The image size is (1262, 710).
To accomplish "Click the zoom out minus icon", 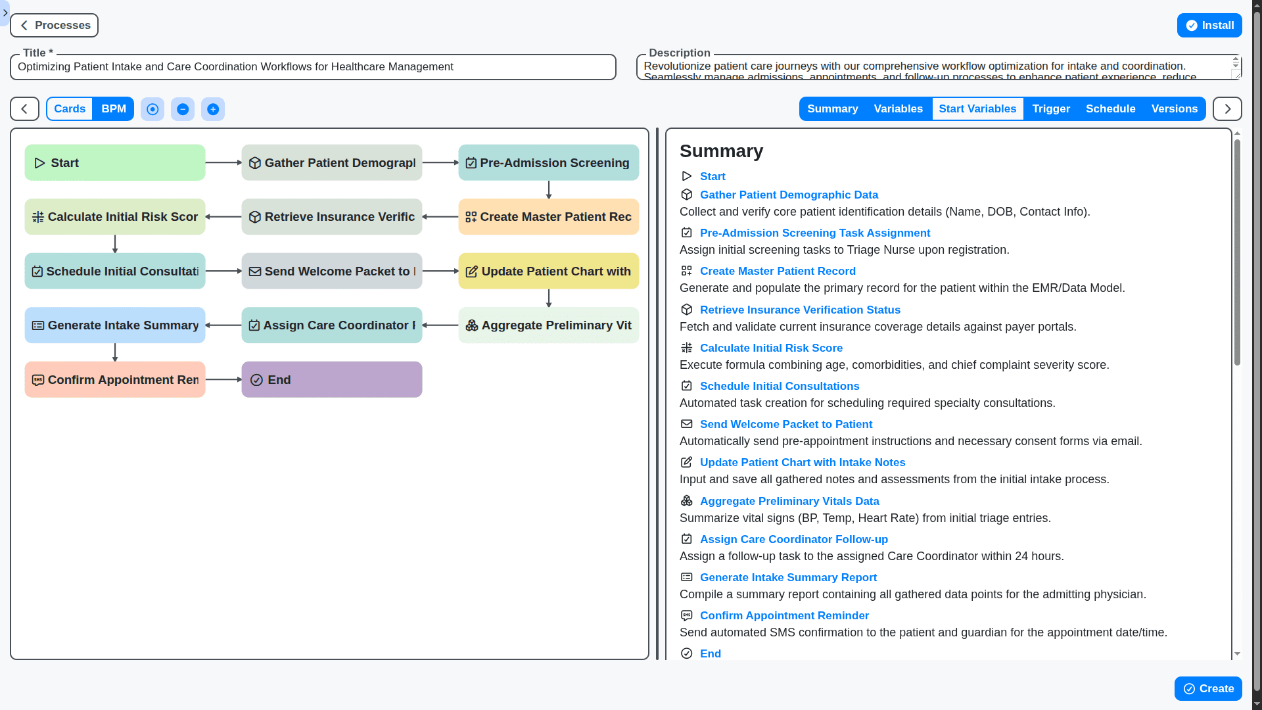I will 183,109.
